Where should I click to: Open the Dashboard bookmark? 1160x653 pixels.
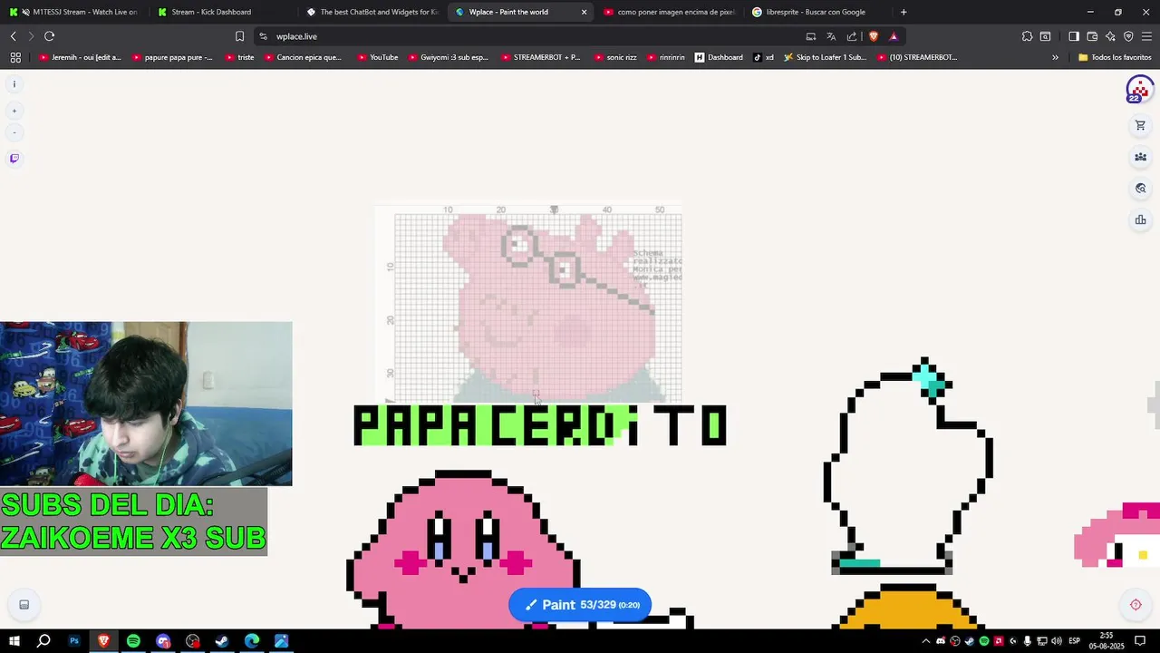[720, 57]
